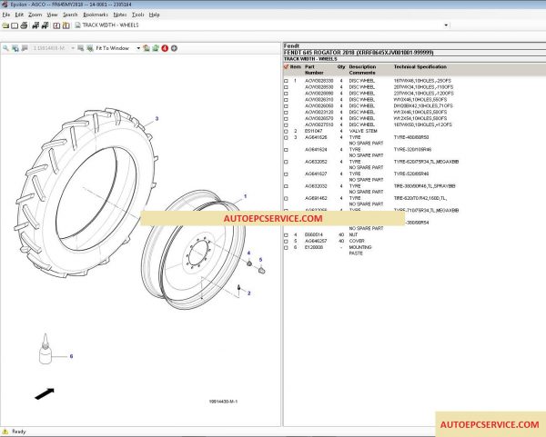Click callout number 6 near paste bottle

click(71, 356)
